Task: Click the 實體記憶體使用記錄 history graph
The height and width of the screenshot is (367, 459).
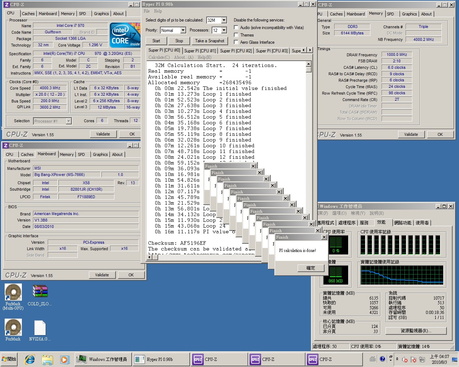Action: [x=402, y=275]
